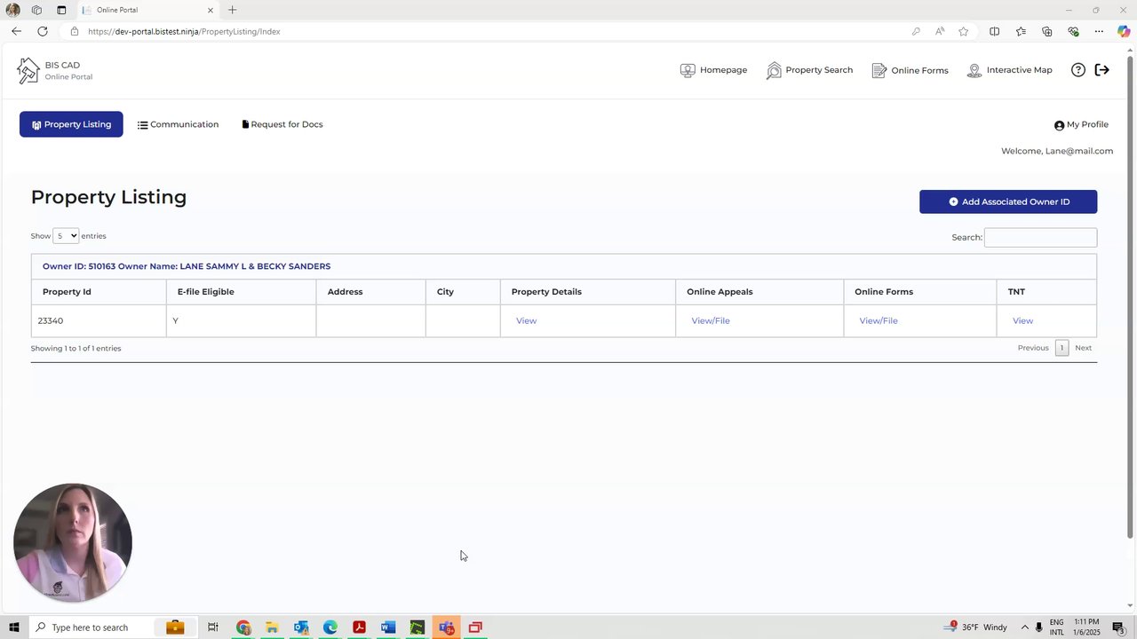Viewport: 1137px width, 639px height.
Task: Click the View link under Property Details
Action: pos(526,320)
